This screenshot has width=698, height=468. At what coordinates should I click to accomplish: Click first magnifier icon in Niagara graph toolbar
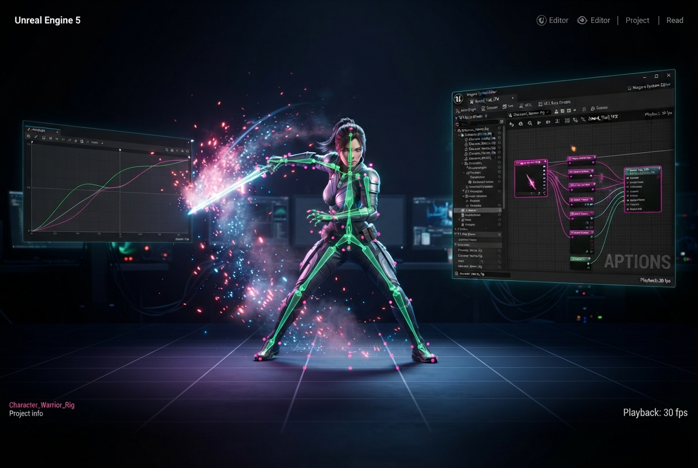(521, 124)
